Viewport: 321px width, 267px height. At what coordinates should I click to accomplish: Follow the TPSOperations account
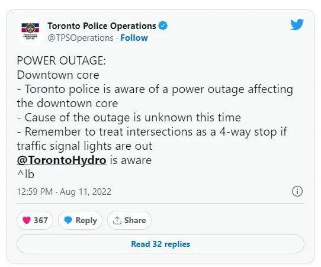pyautogui.click(x=134, y=38)
